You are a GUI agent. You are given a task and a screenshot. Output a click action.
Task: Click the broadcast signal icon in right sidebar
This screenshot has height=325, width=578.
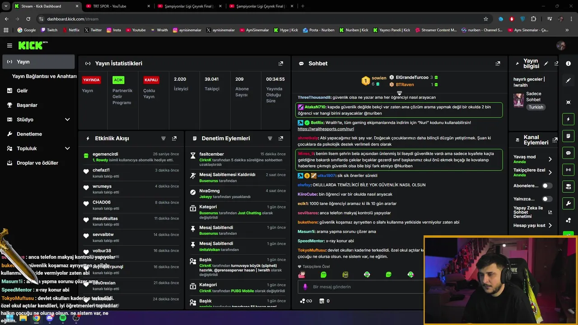tap(569, 170)
